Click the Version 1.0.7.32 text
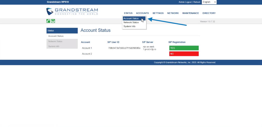The width and height of the screenshot is (262, 127). point(207,22)
